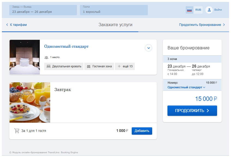Open the Гости guest count field
231x157 pixels.
point(114,10)
